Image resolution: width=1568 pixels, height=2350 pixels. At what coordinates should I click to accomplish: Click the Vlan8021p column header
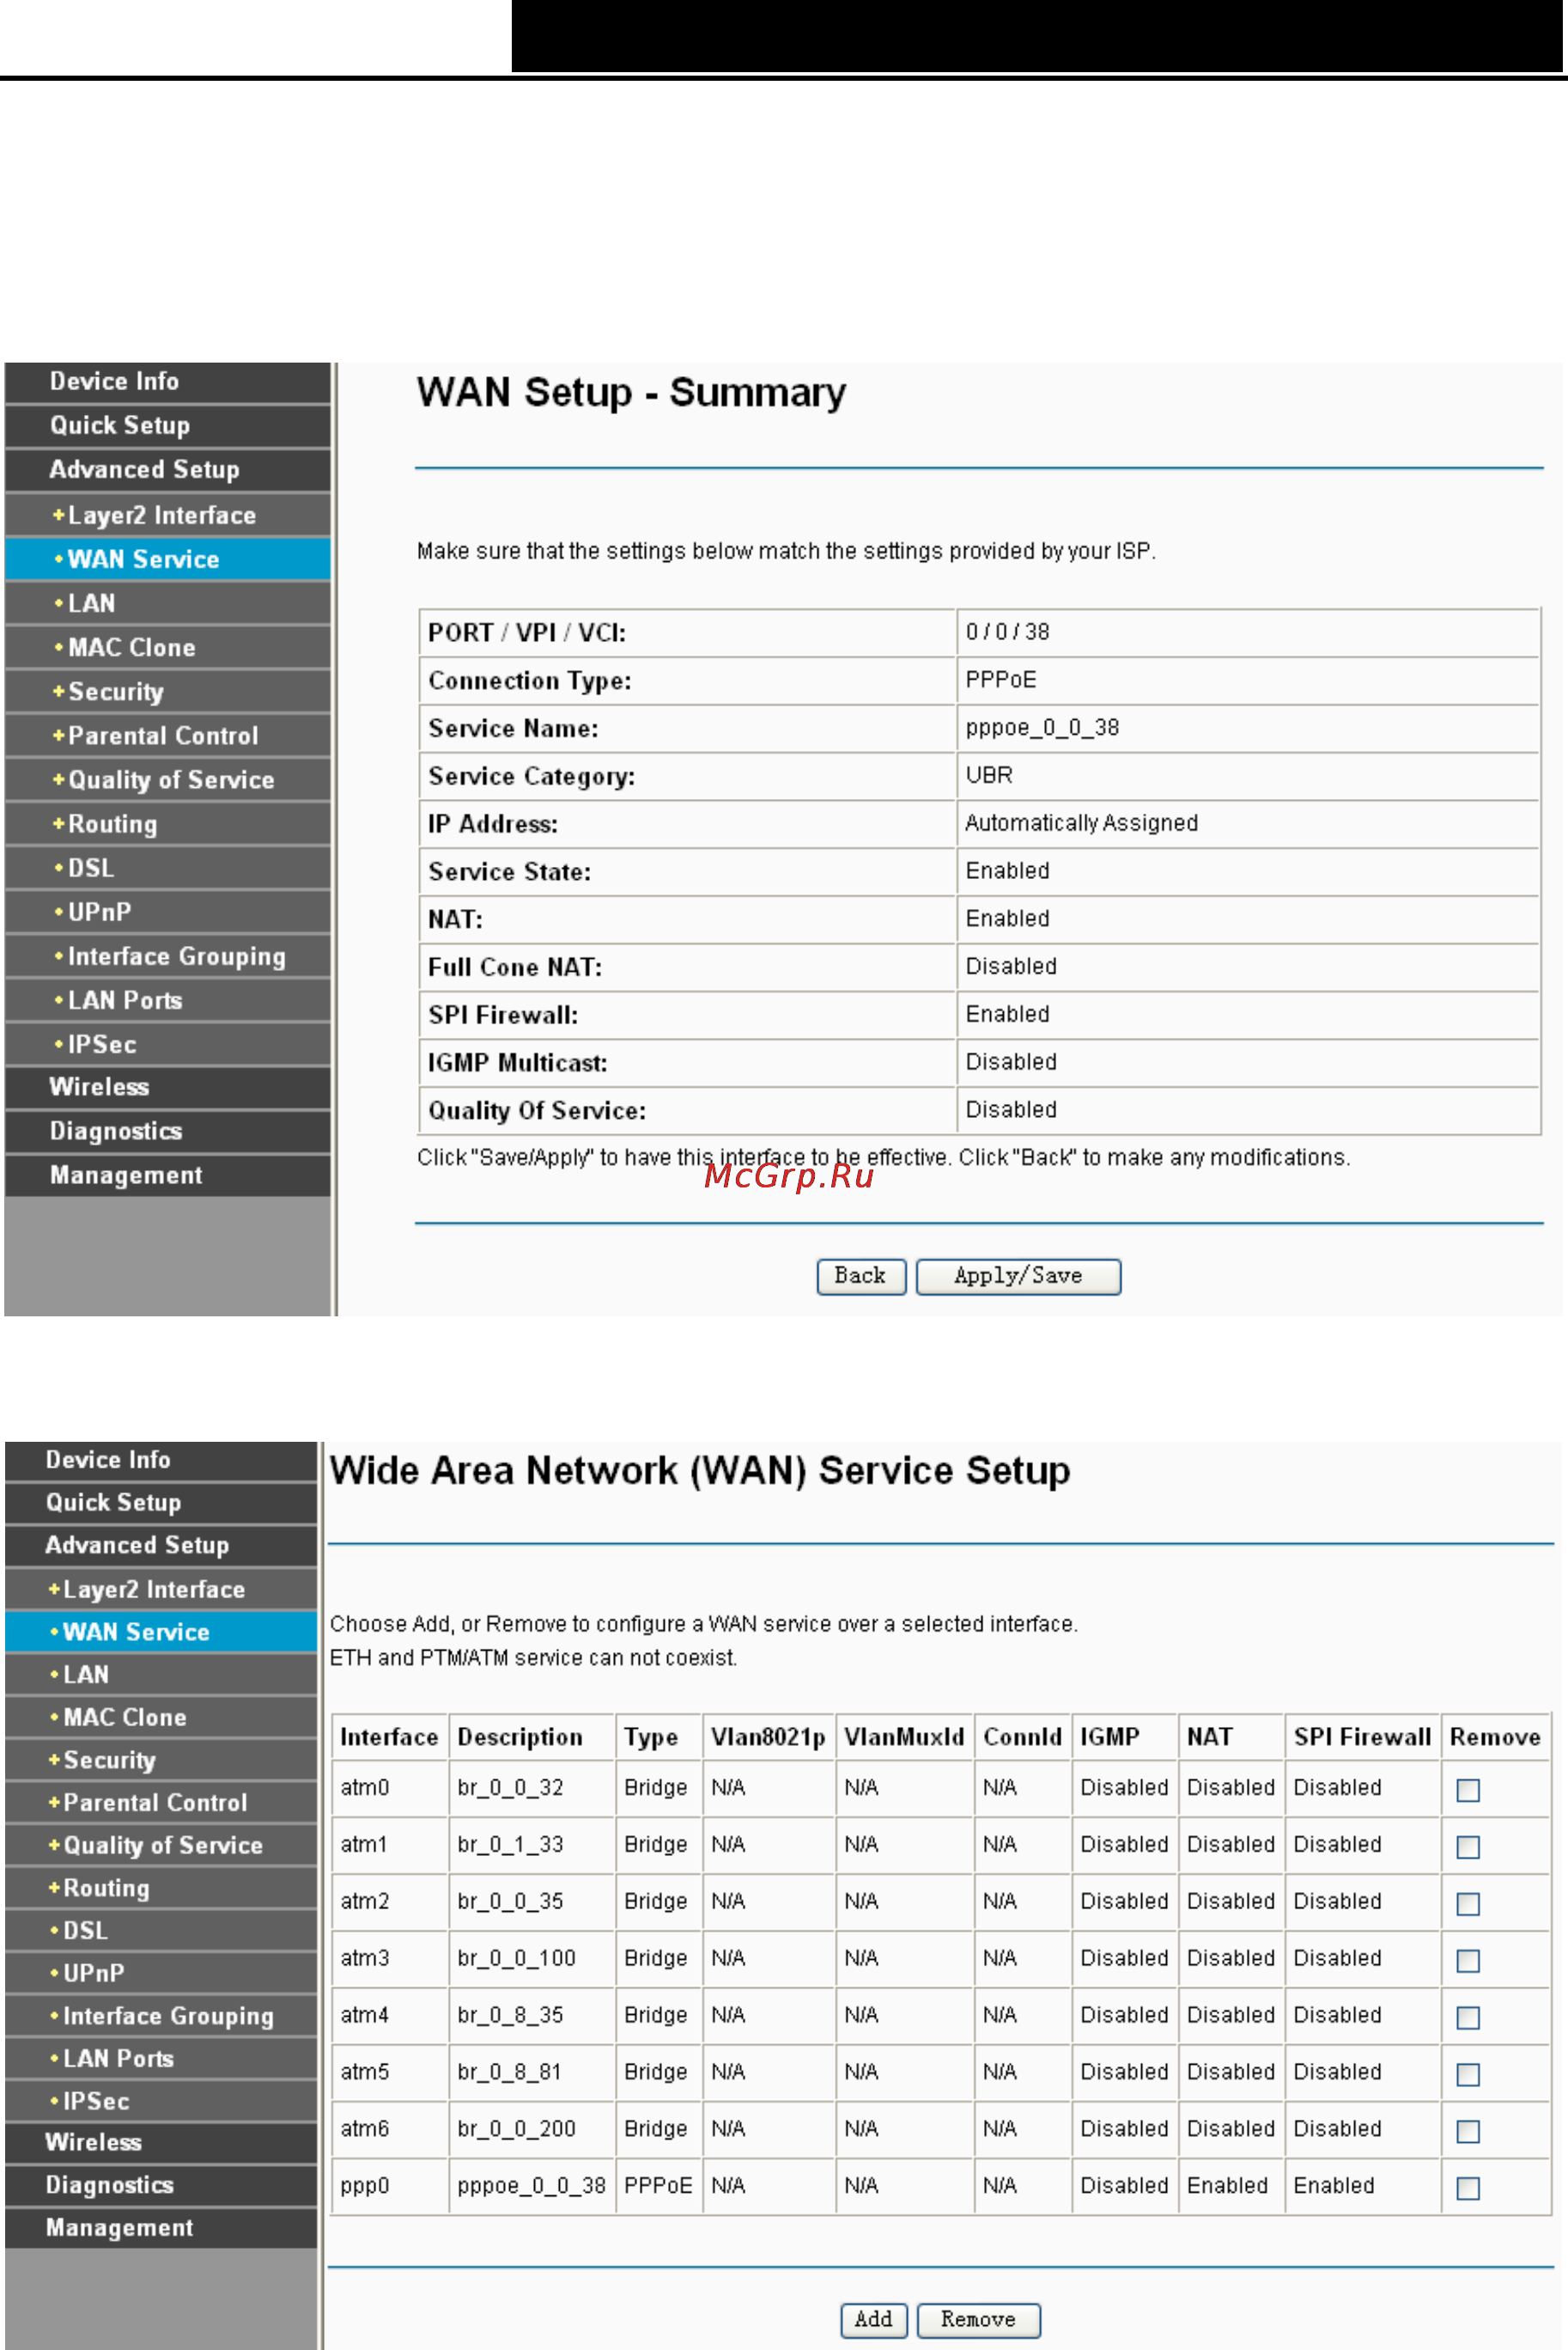768,1737
